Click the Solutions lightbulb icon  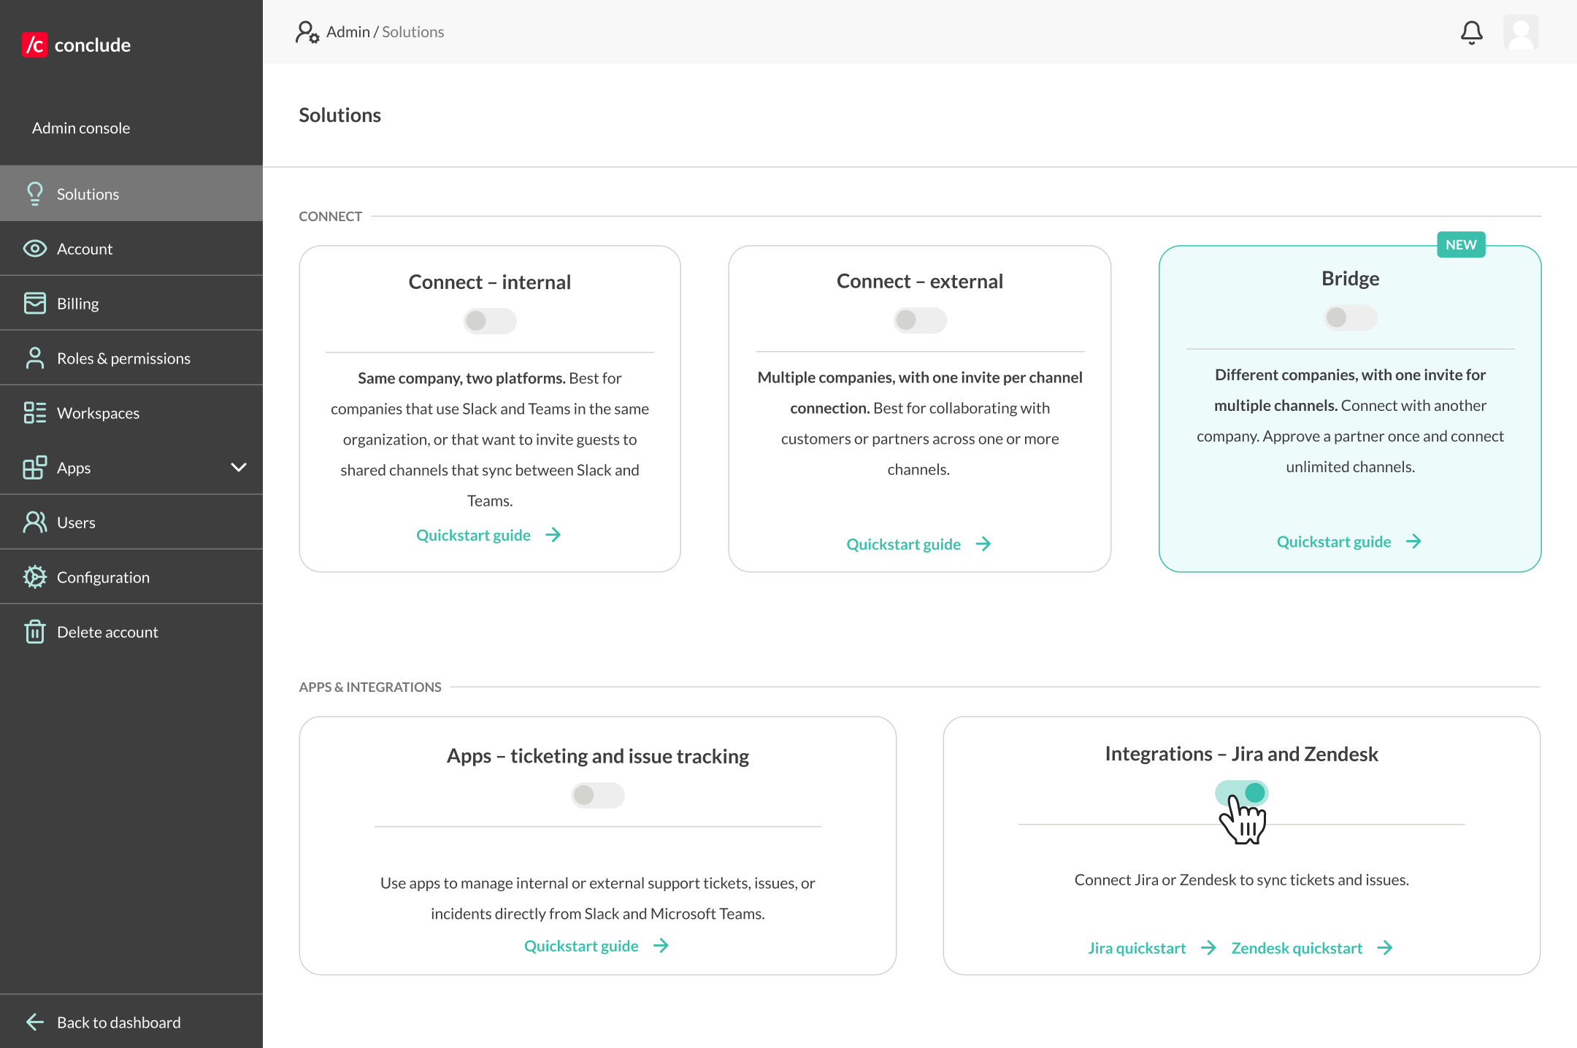[34, 193]
